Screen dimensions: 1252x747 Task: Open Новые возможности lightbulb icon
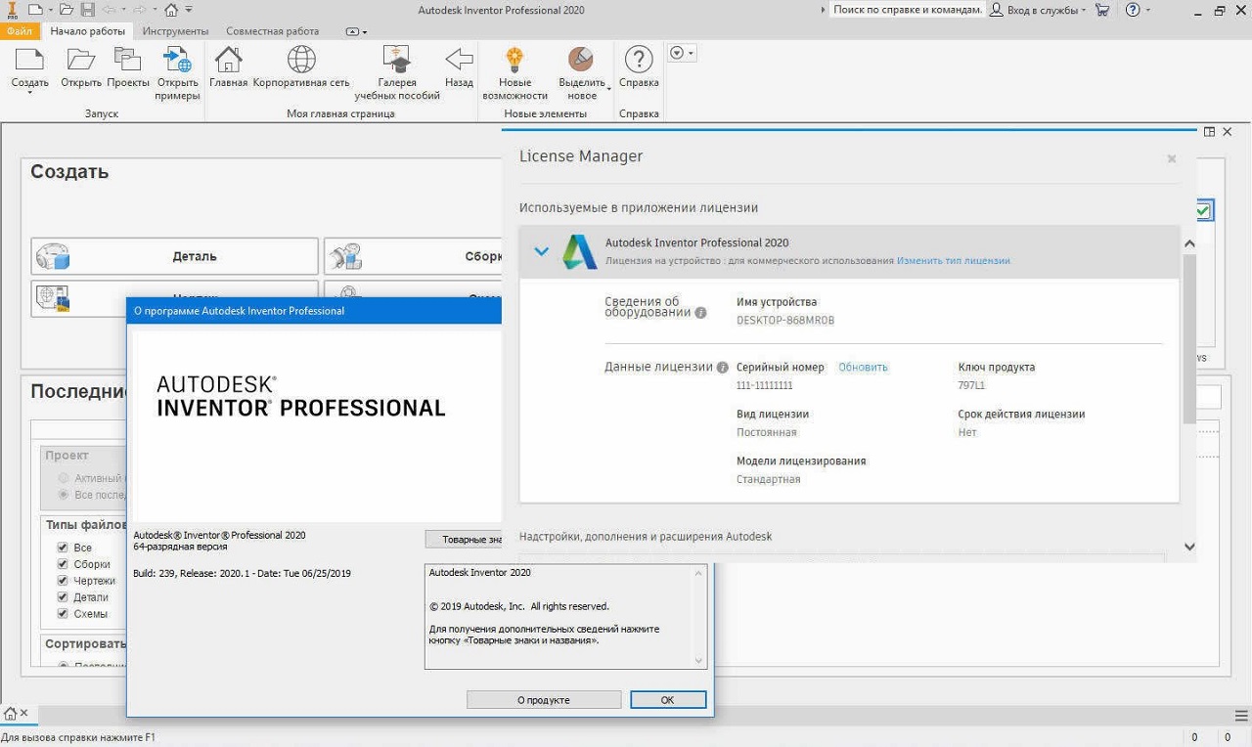pos(514,60)
